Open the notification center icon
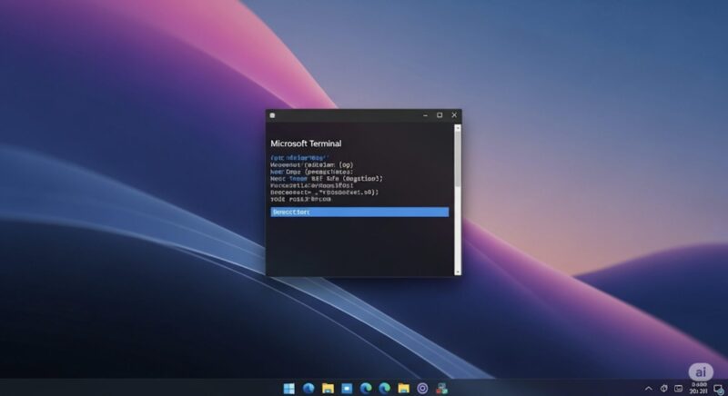 pos(718,389)
